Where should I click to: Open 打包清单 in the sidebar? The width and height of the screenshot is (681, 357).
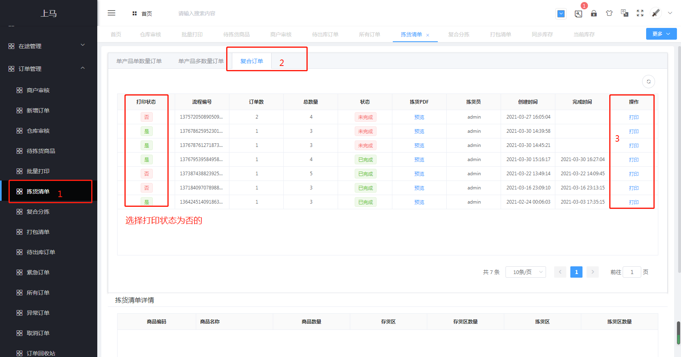pyautogui.click(x=49, y=232)
